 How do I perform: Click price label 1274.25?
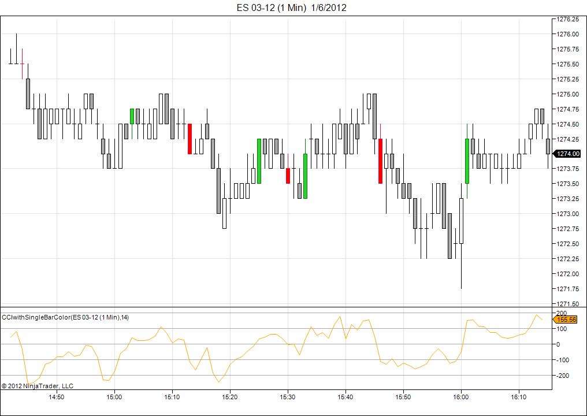coord(569,139)
